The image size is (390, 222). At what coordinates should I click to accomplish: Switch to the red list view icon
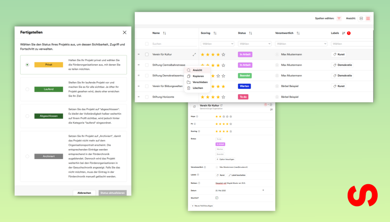pos(368,18)
